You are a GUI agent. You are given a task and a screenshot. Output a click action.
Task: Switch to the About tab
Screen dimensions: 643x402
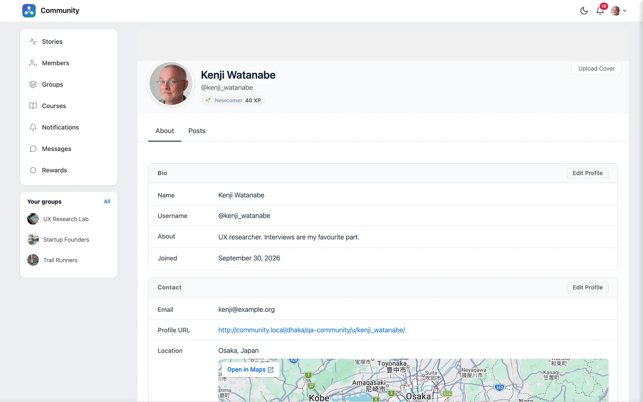(165, 131)
